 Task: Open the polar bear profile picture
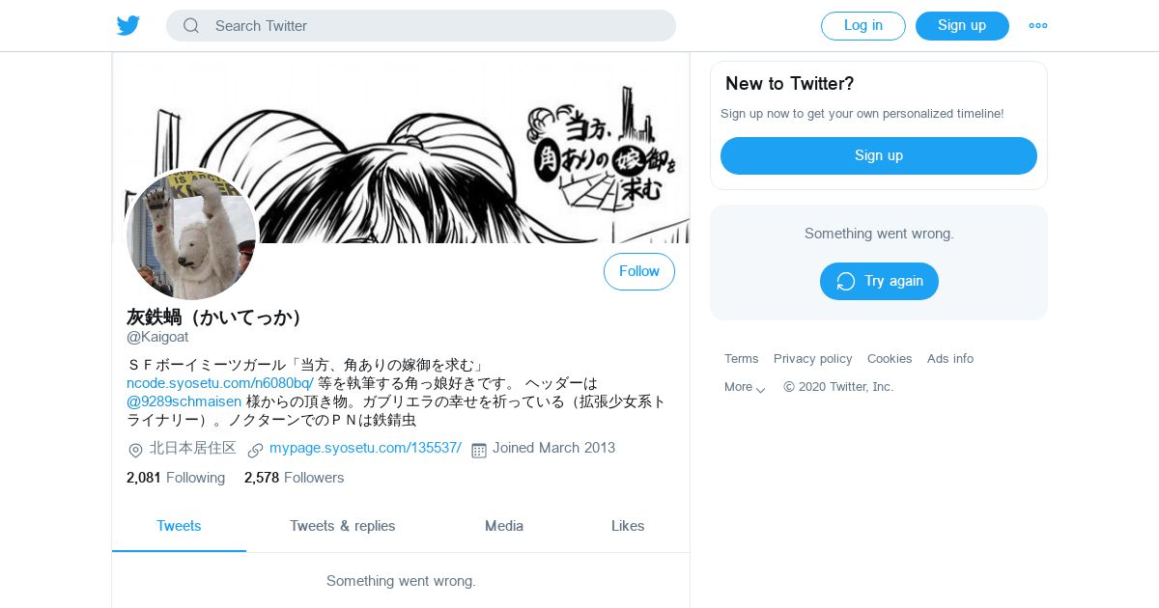[x=191, y=234]
